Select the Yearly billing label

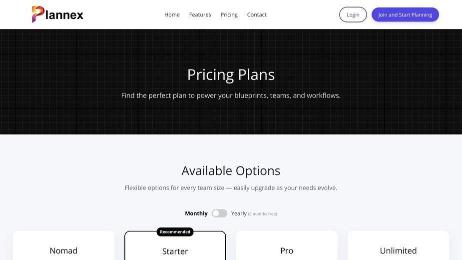point(239,213)
